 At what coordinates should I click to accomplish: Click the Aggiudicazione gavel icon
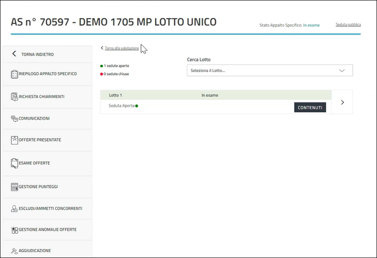[14, 251]
